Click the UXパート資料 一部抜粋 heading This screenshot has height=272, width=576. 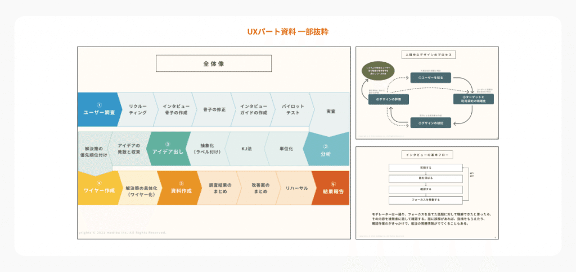287,32
